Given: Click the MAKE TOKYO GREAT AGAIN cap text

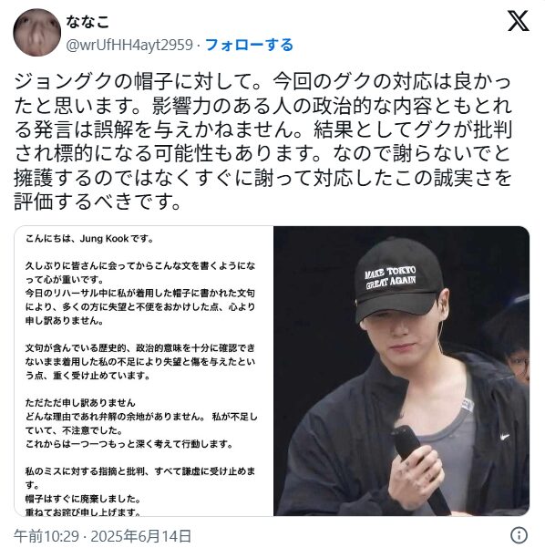Looking at the screenshot, I should (x=390, y=277).
